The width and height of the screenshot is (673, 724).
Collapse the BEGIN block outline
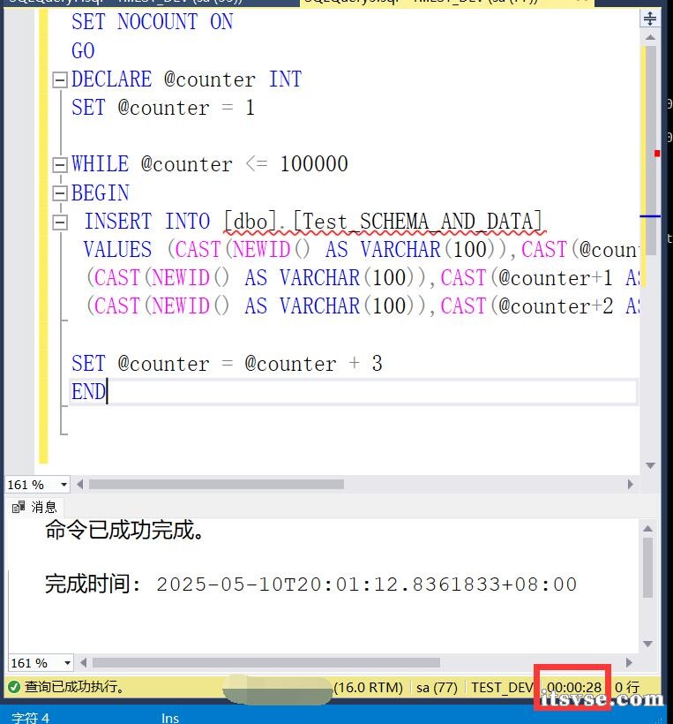59,193
